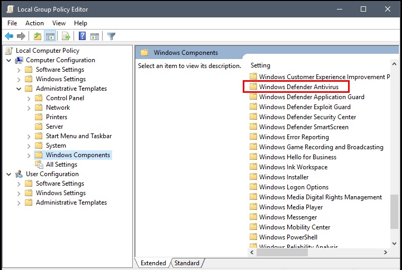Click the vertical scrollbar thumb
This screenshot has height=270, width=402.
[394, 211]
